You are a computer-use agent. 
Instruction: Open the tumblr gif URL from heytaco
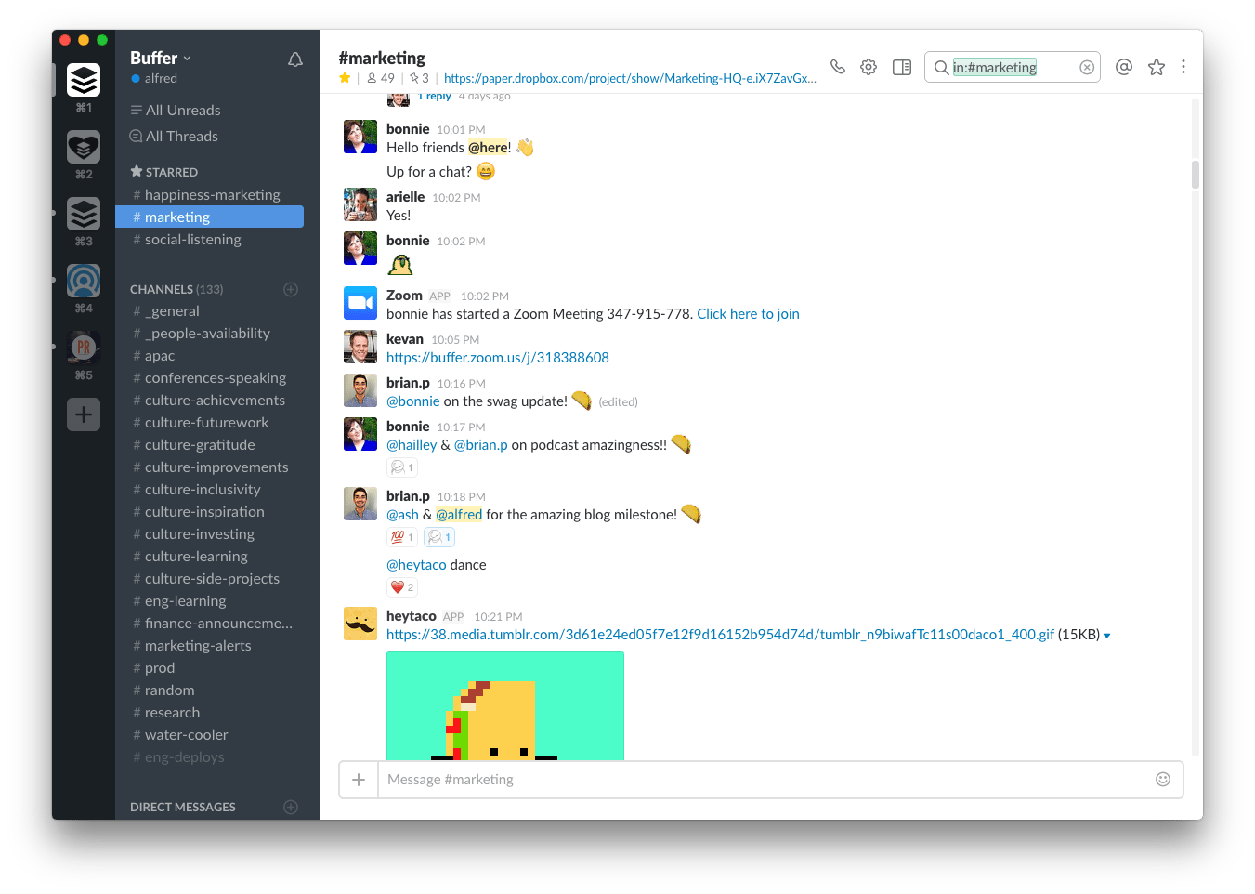pyautogui.click(x=720, y=635)
